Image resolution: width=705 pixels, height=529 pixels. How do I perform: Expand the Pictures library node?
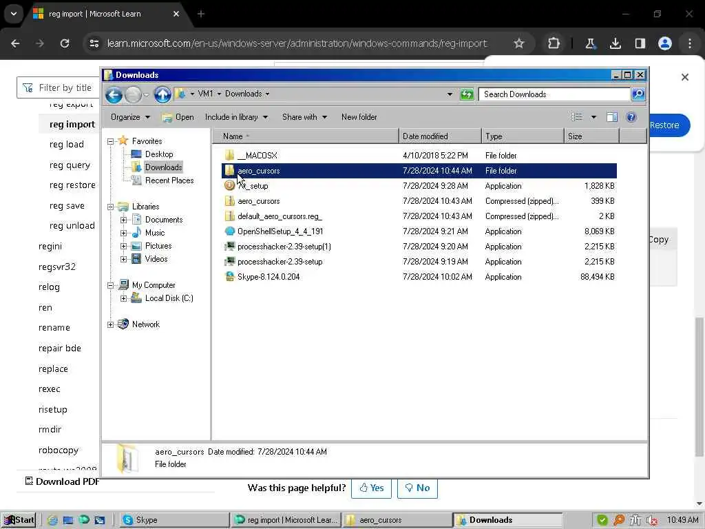[124, 246]
